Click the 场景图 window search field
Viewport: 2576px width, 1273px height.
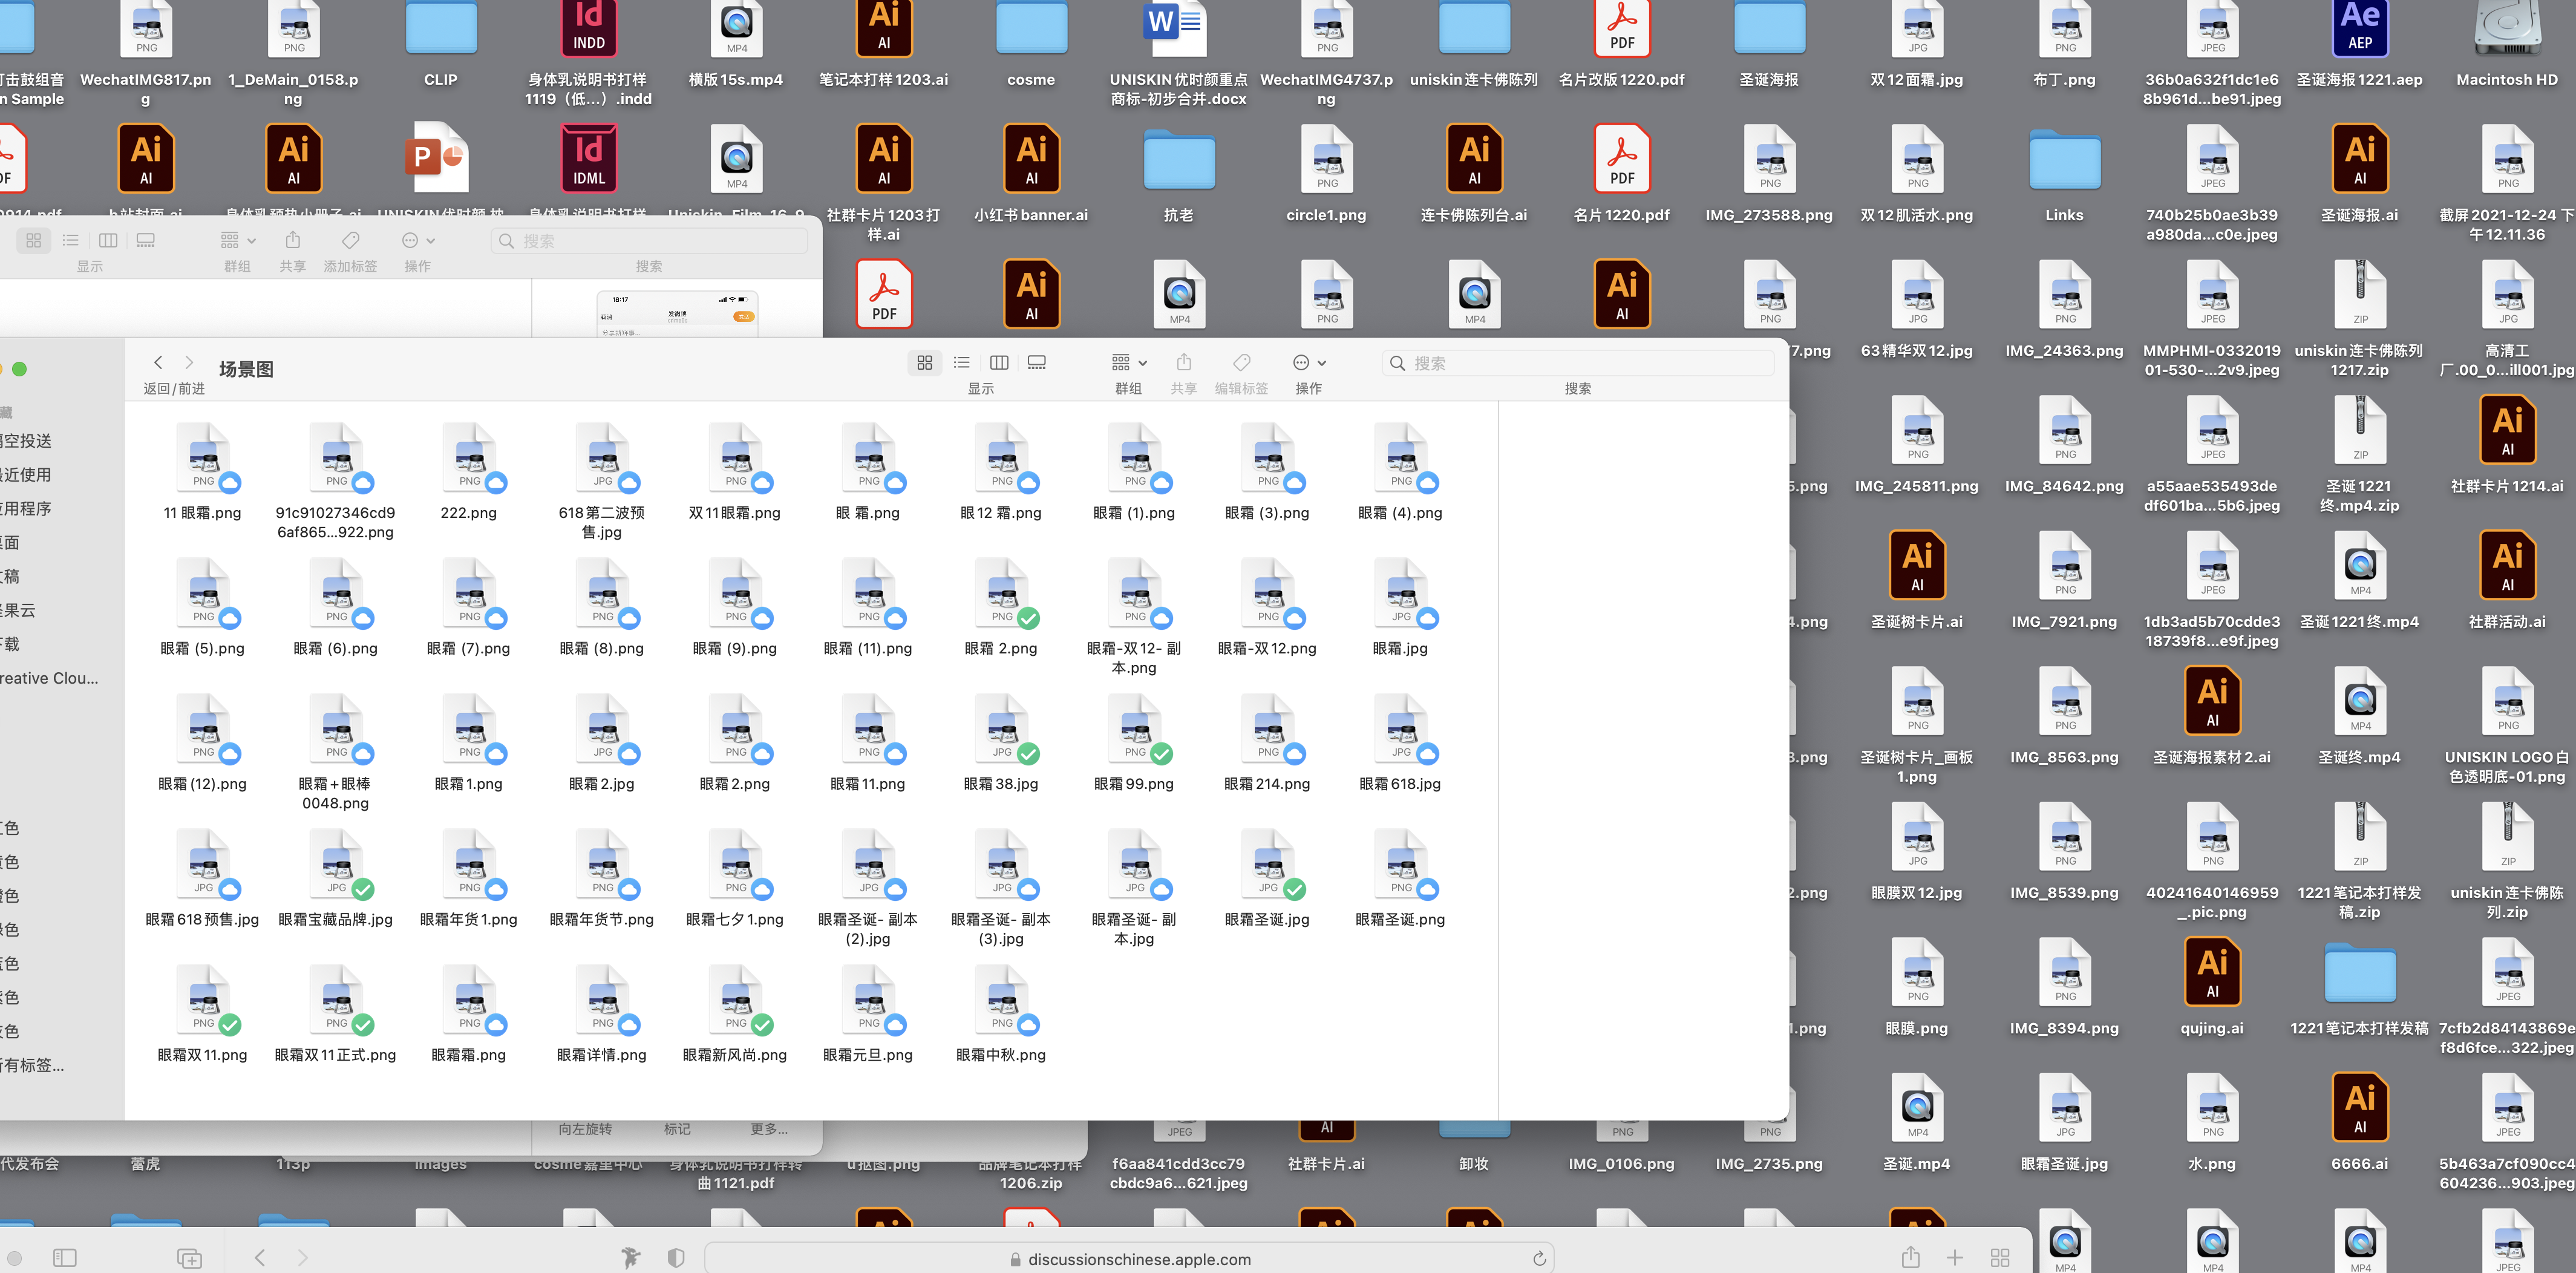(x=1580, y=363)
